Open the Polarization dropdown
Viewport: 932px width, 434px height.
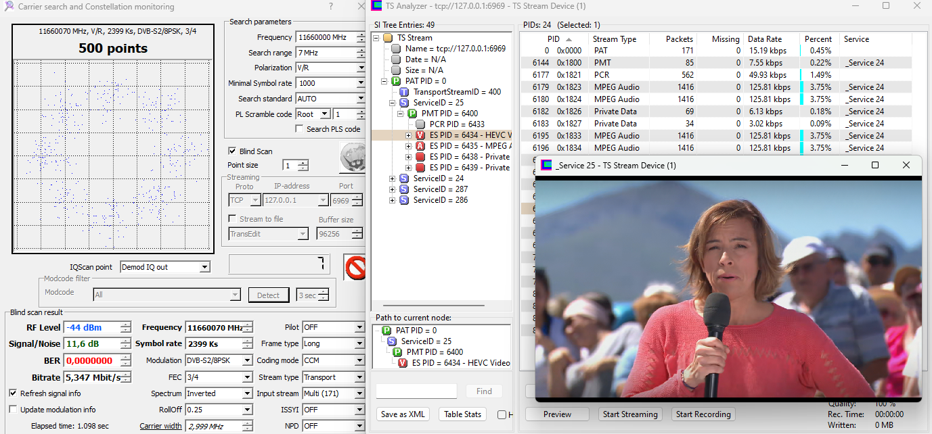(x=361, y=68)
